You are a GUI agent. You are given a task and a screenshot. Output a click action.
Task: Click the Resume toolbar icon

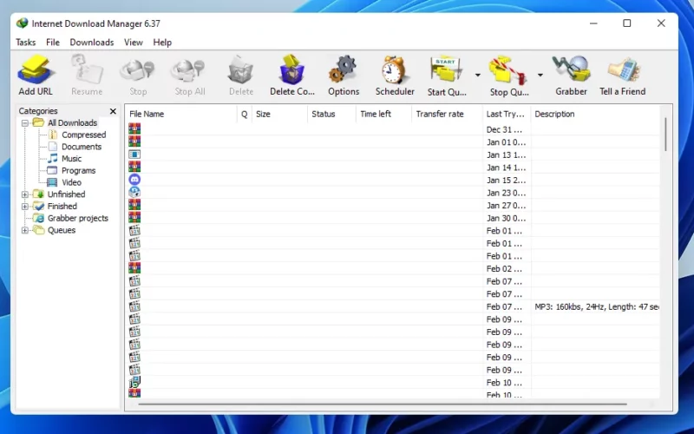coord(87,70)
